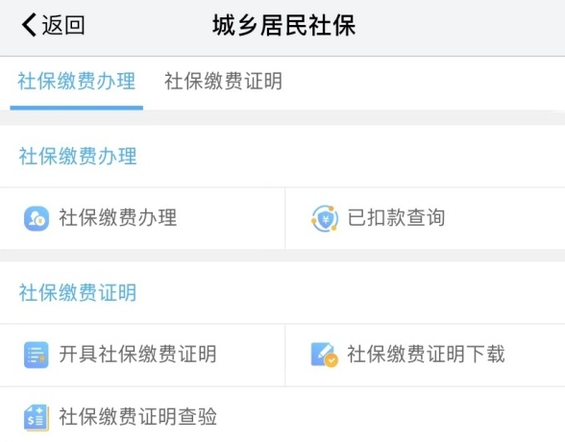This screenshot has height=442, width=565.
Task: Tap the back chevron arrow icon
Action: pos(29,25)
